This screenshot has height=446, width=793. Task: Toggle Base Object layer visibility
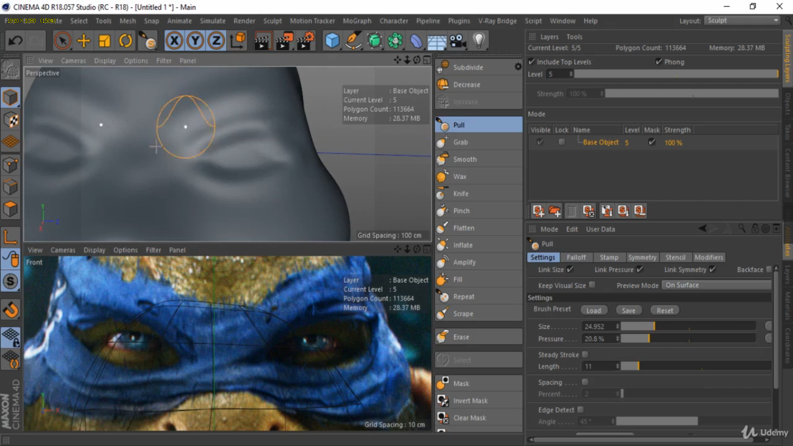tap(540, 142)
